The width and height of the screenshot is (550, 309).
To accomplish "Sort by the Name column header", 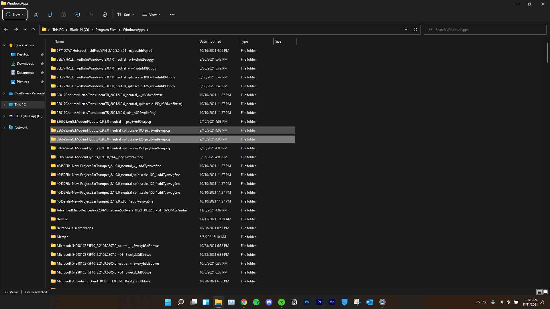I will pyautogui.click(x=123, y=41).
